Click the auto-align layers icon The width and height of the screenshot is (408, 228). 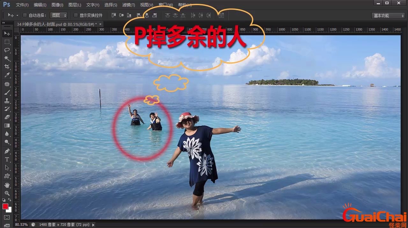[x=221, y=15]
